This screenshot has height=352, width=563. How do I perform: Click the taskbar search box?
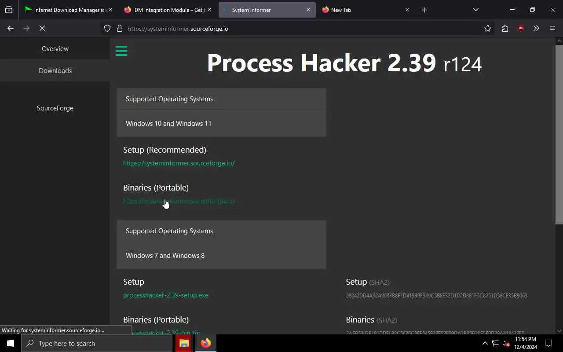(97, 343)
